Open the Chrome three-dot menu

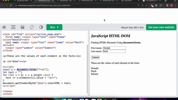point(175,6)
